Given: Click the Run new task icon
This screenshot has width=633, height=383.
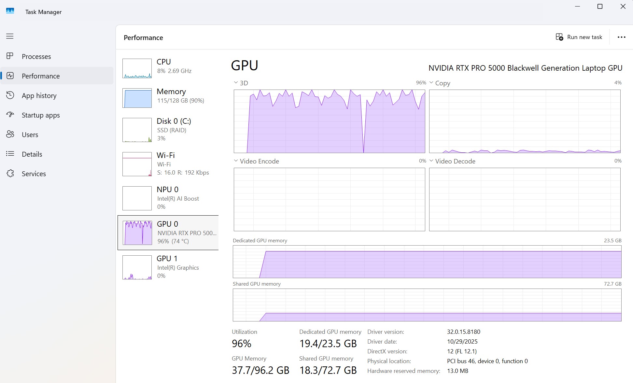Looking at the screenshot, I should point(559,37).
